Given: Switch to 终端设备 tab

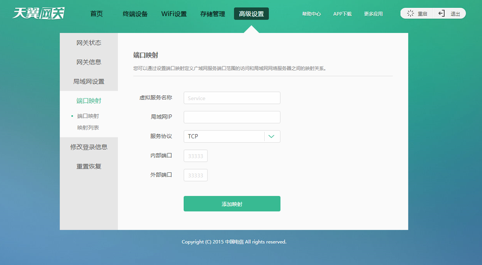Looking at the screenshot, I should [x=135, y=14].
